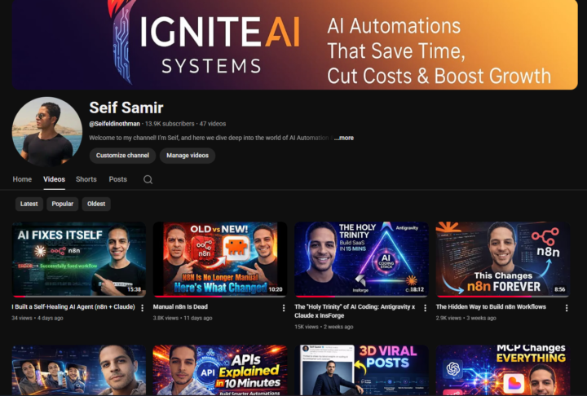
Task: Click the Manage videos button
Action: click(188, 156)
